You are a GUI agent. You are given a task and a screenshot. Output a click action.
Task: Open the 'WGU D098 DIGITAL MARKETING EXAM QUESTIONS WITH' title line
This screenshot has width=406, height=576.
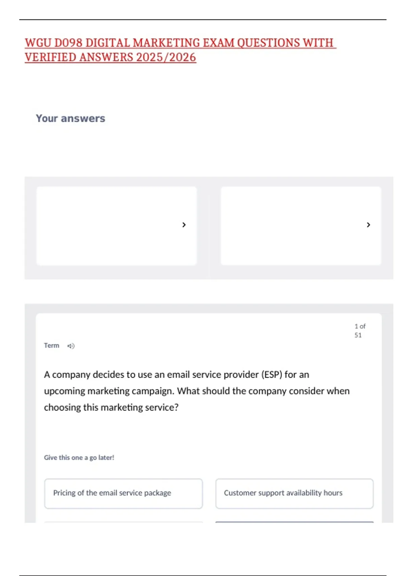pyautogui.click(x=179, y=43)
